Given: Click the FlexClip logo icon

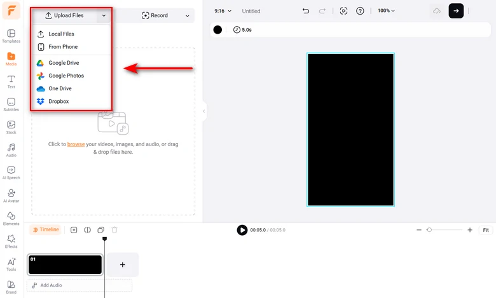Looking at the screenshot, I should pos(11,10).
